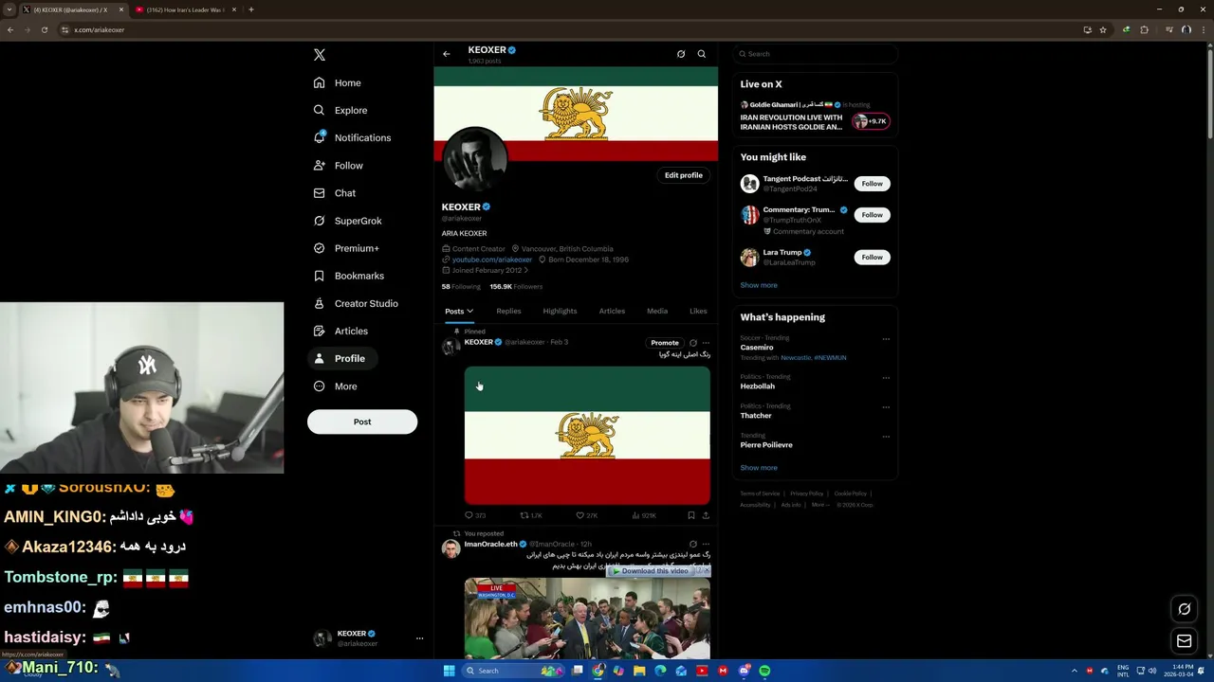Switch to the Articles tab
This screenshot has height=682, width=1214.
coord(612,311)
